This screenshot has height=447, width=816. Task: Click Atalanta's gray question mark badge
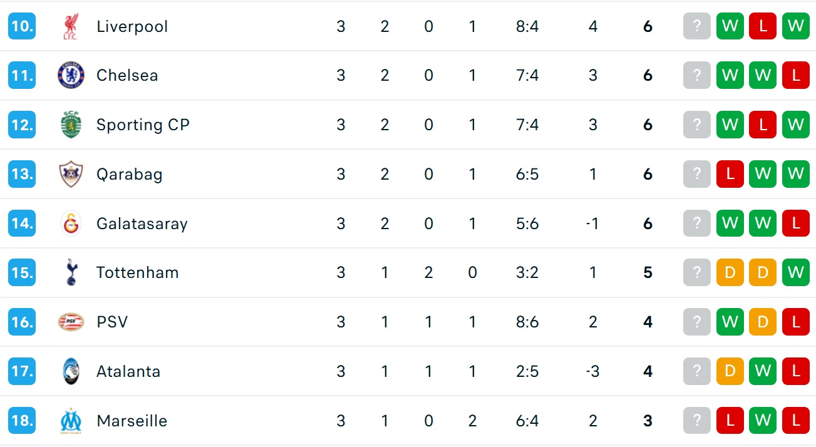coord(697,371)
